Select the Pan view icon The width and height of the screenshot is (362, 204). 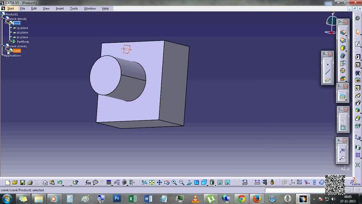[159, 183]
